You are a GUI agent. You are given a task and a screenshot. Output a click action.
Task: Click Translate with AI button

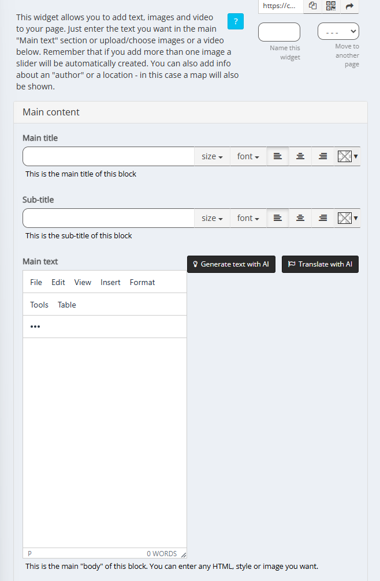coord(320,264)
